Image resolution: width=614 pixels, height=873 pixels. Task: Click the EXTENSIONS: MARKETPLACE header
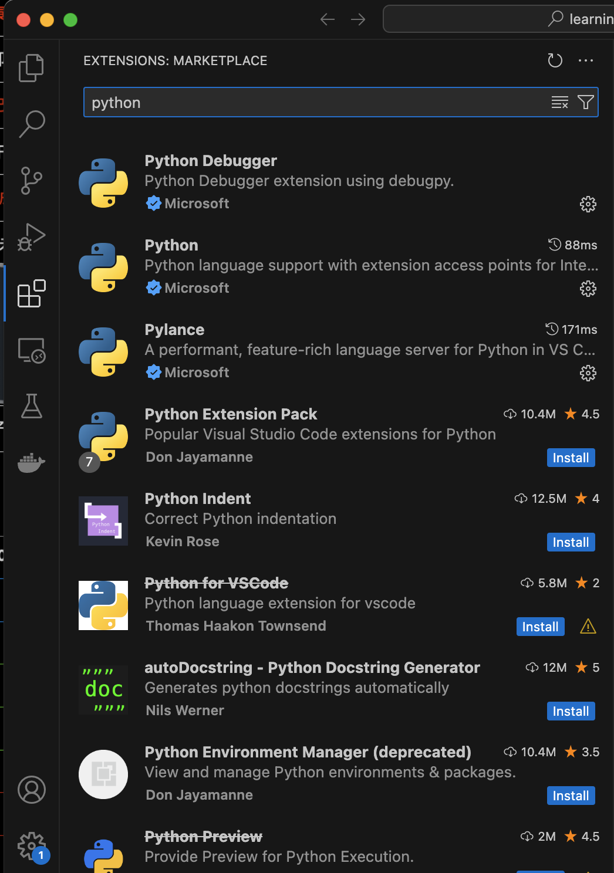coord(176,61)
